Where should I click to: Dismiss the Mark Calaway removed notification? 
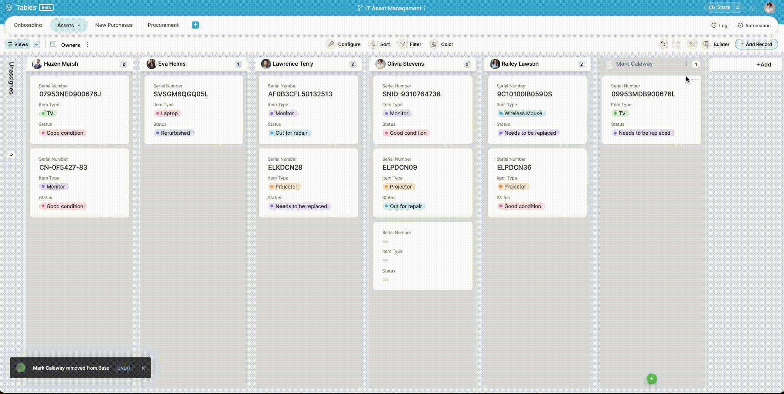[143, 368]
